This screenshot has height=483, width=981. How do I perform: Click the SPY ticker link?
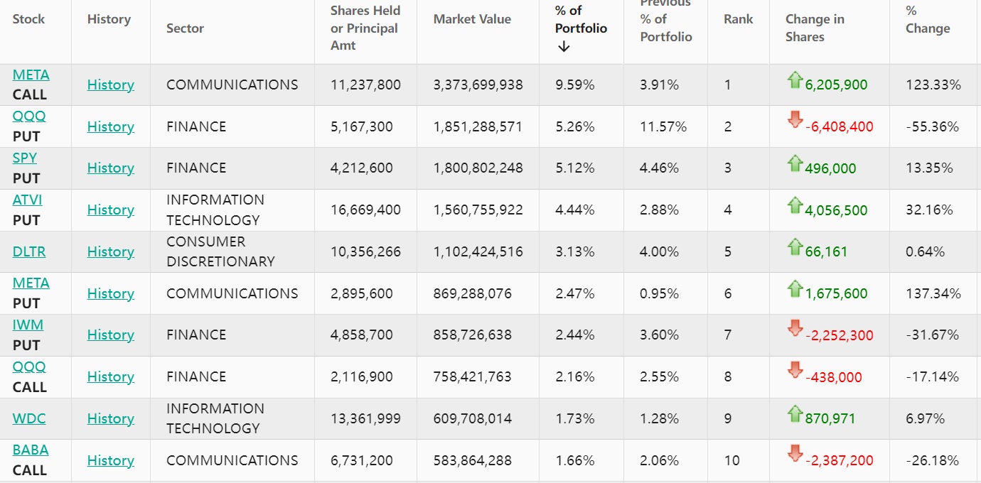point(25,158)
